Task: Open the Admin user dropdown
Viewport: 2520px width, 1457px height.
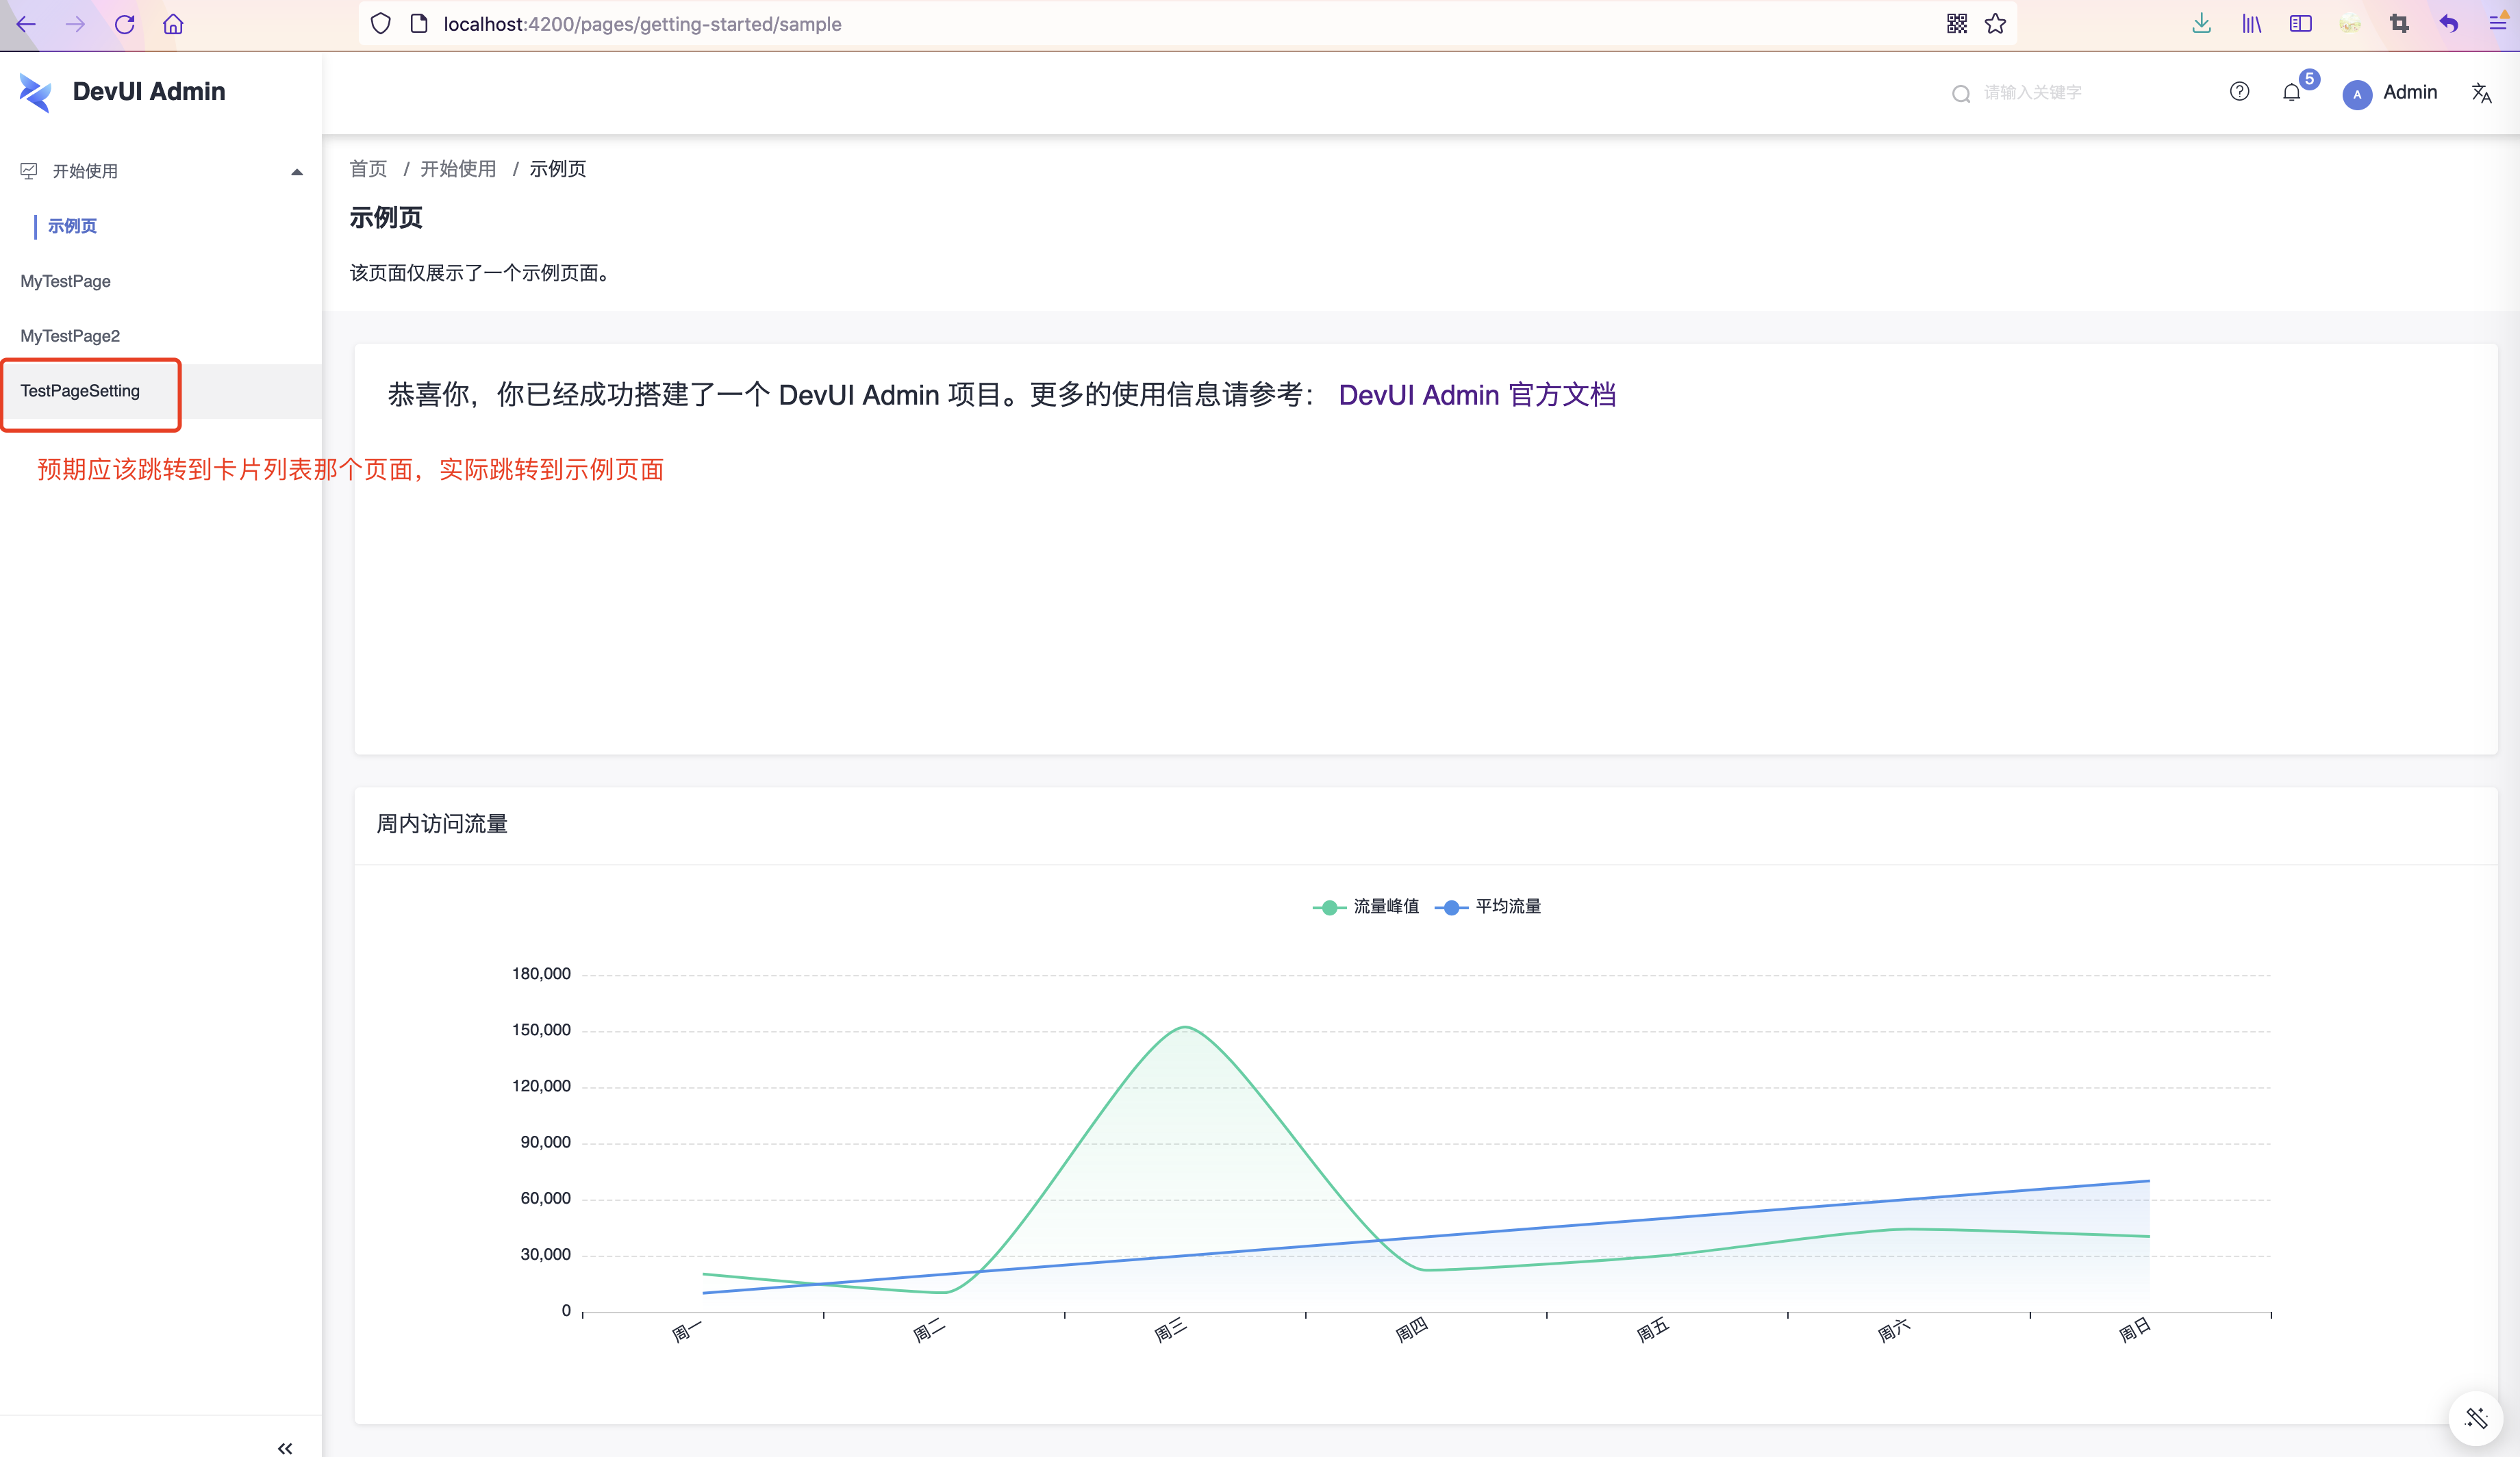Action: [2390, 93]
